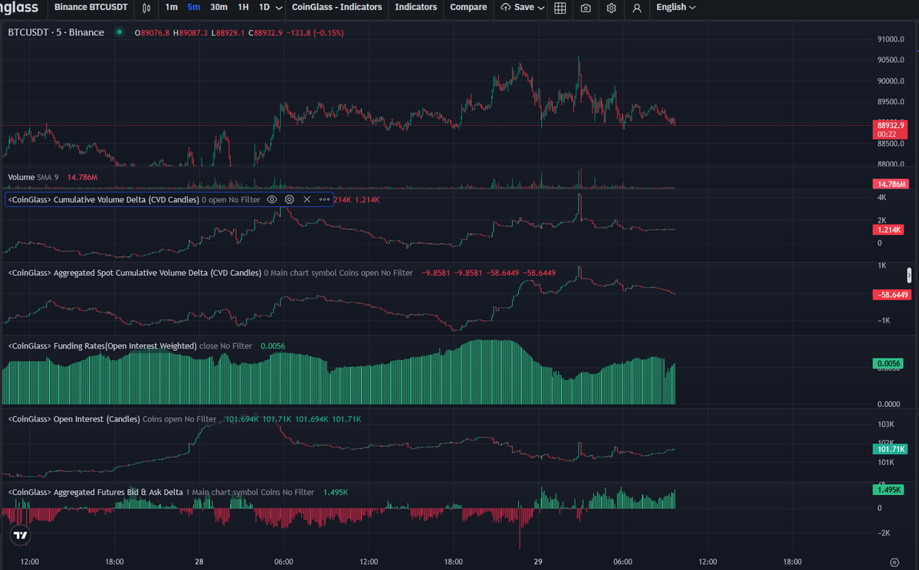Remove the Cumulative Volume Delta indicator
Viewport: 919px width, 570px height.
tap(307, 200)
